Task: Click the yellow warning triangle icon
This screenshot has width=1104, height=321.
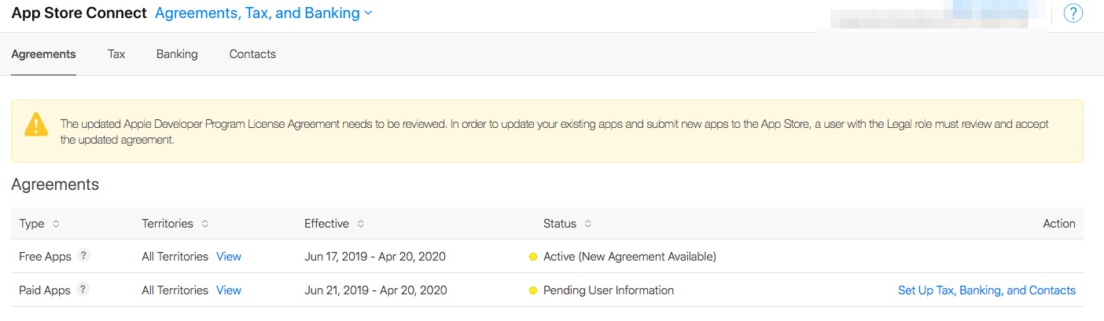Action: click(x=36, y=124)
